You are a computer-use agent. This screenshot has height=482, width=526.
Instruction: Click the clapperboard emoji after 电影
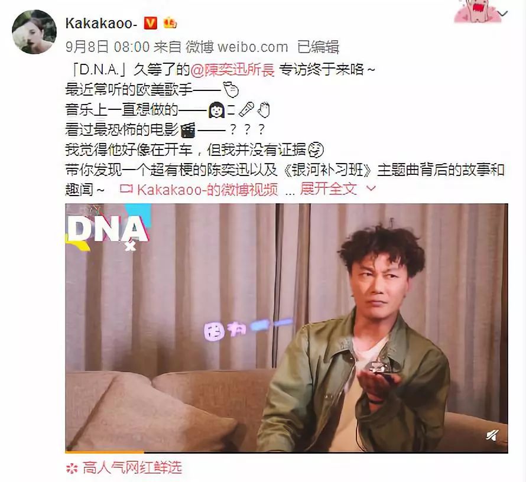188,130
